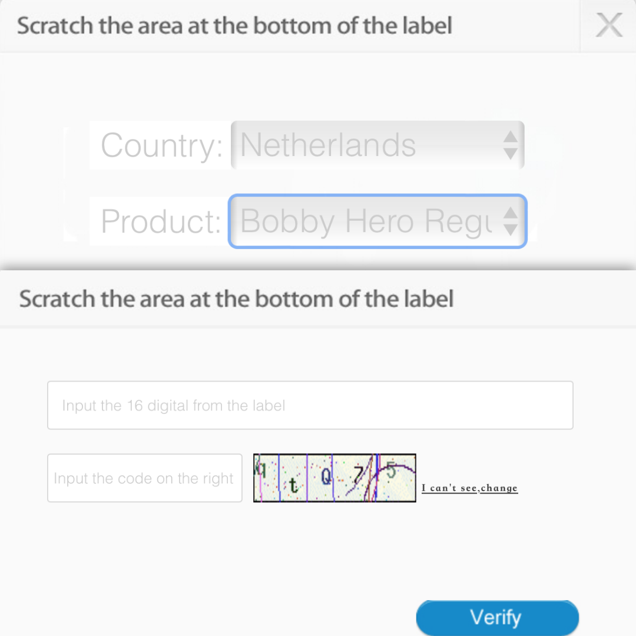Click digit 5 in the captcha image
This screenshot has height=636, width=636.
click(391, 471)
